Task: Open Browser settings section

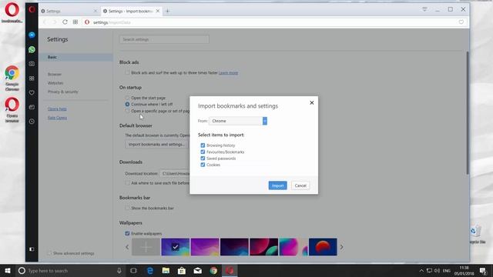Action: click(55, 74)
